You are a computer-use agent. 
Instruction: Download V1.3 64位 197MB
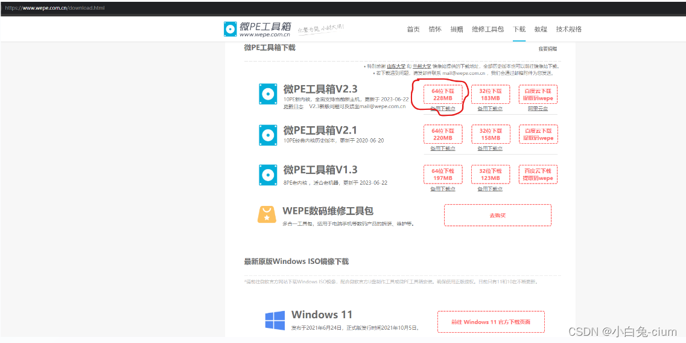pyautogui.click(x=443, y=175)
